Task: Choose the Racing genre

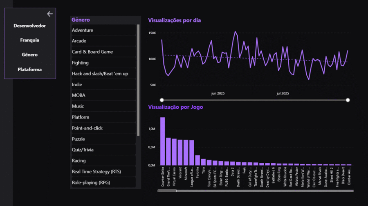Action: coord(103,161)
